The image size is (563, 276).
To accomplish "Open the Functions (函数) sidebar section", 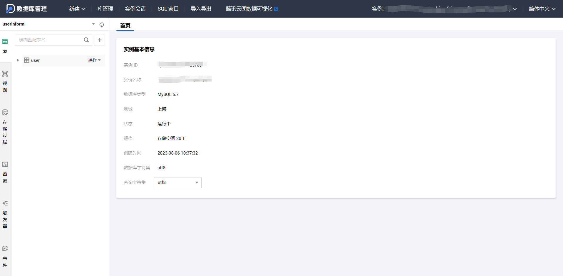I will point(5,172).
